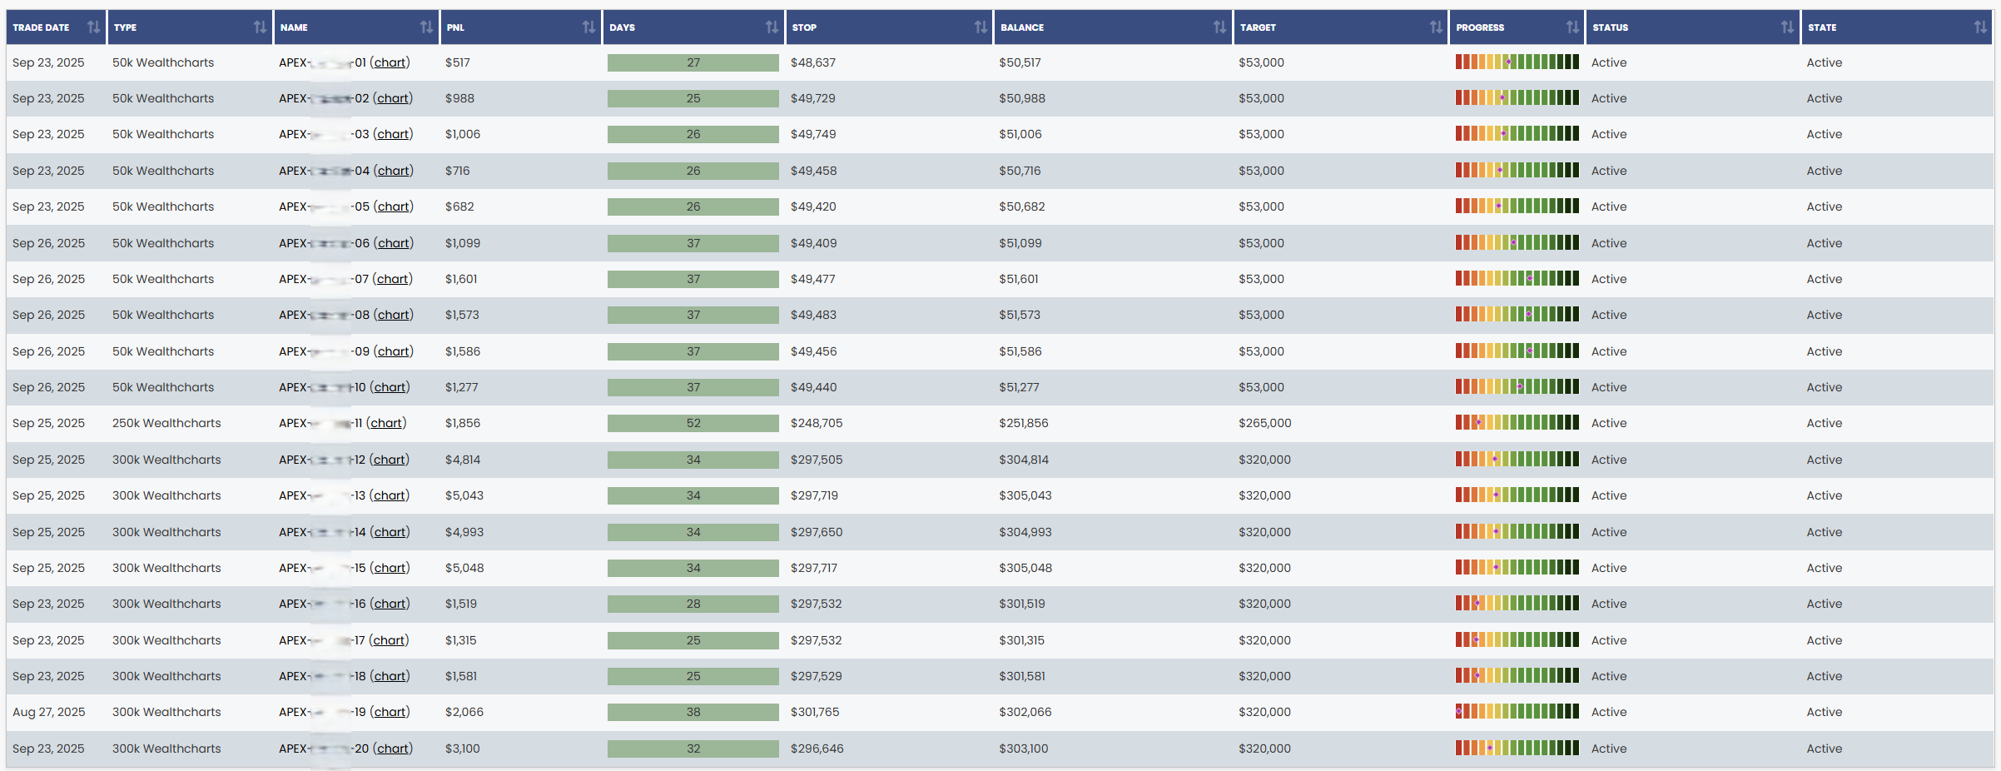Click the Balance column sort arrows icon
Viewport: 2001px width, 771px height.
click(x=1219, y=27)
